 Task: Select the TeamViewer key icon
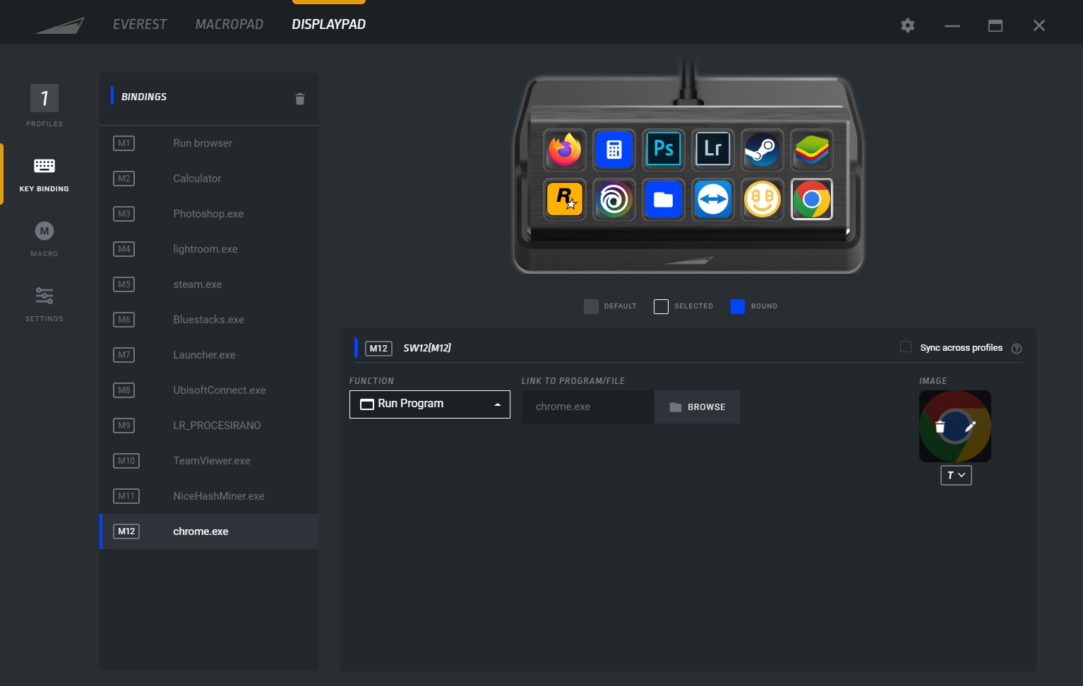[713, 200]
